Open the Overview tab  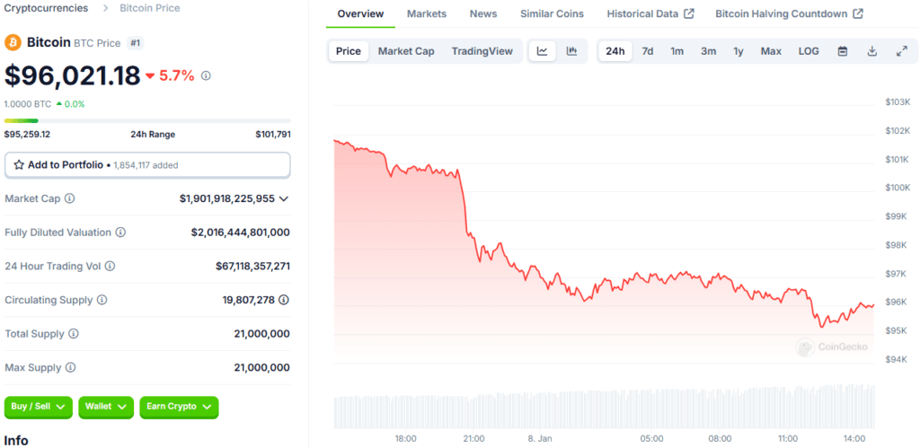(361, 13)
